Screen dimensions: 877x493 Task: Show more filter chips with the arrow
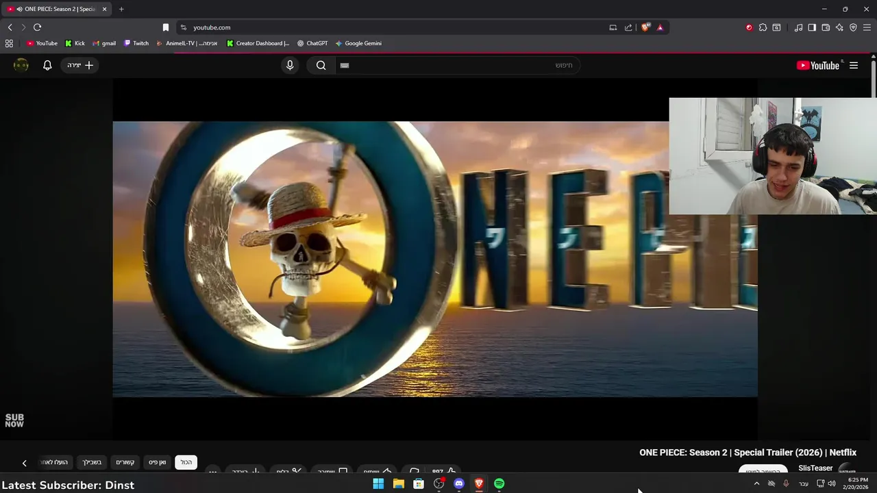click(24, 463)
